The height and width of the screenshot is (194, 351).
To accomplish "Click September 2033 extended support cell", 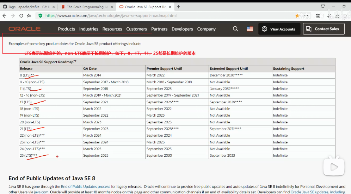I will pos(240,156).
